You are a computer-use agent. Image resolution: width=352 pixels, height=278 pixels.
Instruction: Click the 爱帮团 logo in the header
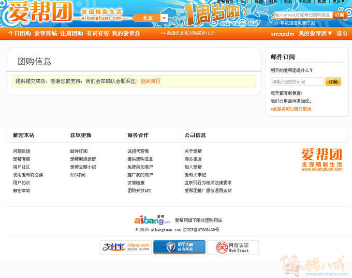(x=40, y=12)
